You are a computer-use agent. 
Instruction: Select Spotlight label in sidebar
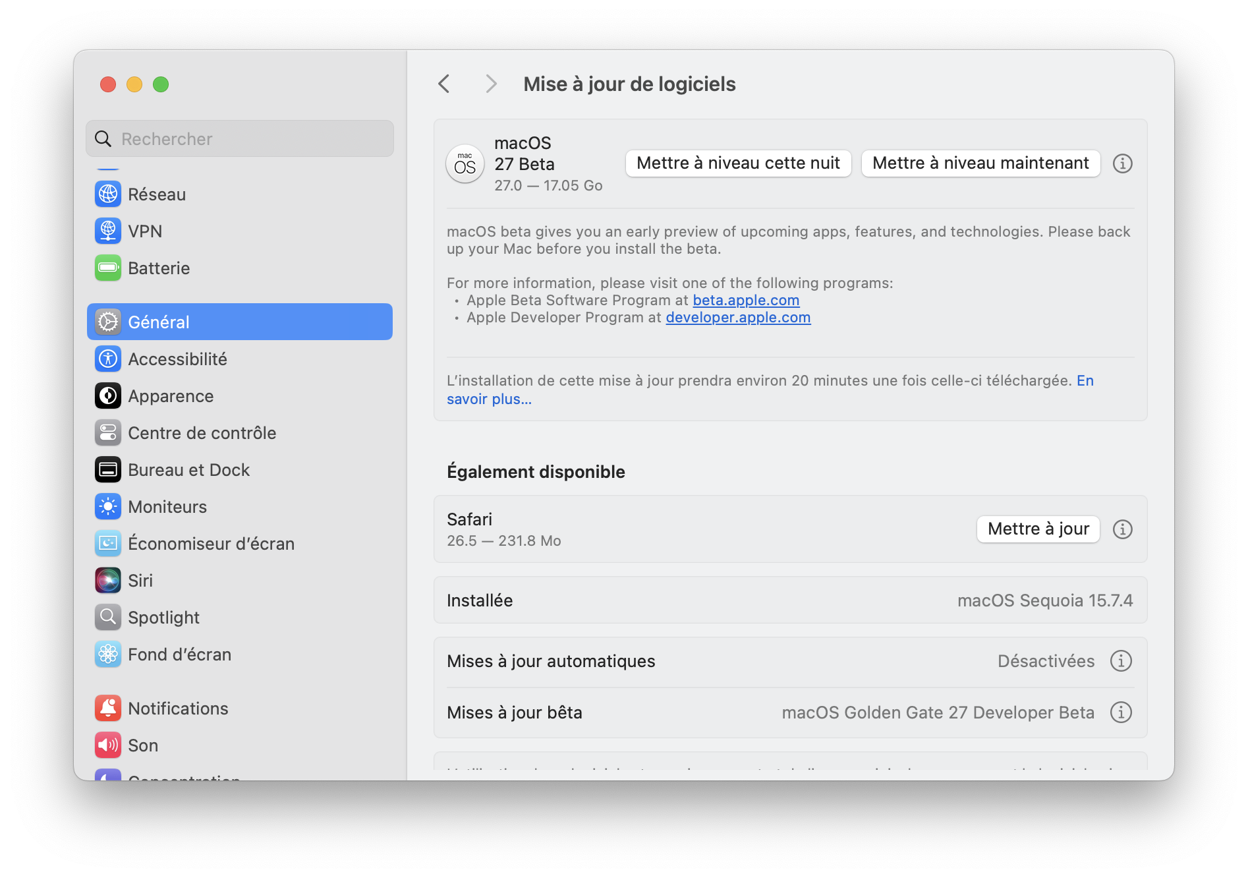coord(163,618)
